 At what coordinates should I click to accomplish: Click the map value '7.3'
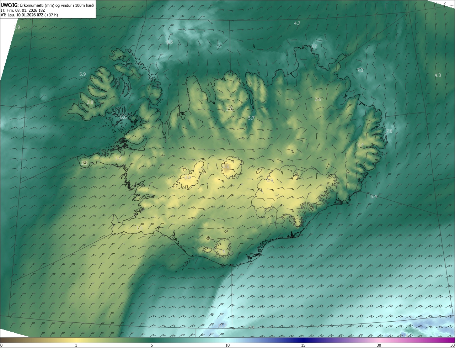(x=360, y=70)
